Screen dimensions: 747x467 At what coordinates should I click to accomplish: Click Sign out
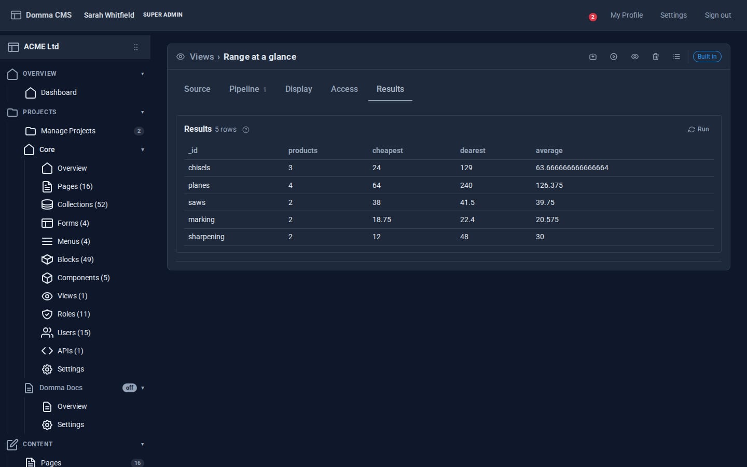(718, 15)
